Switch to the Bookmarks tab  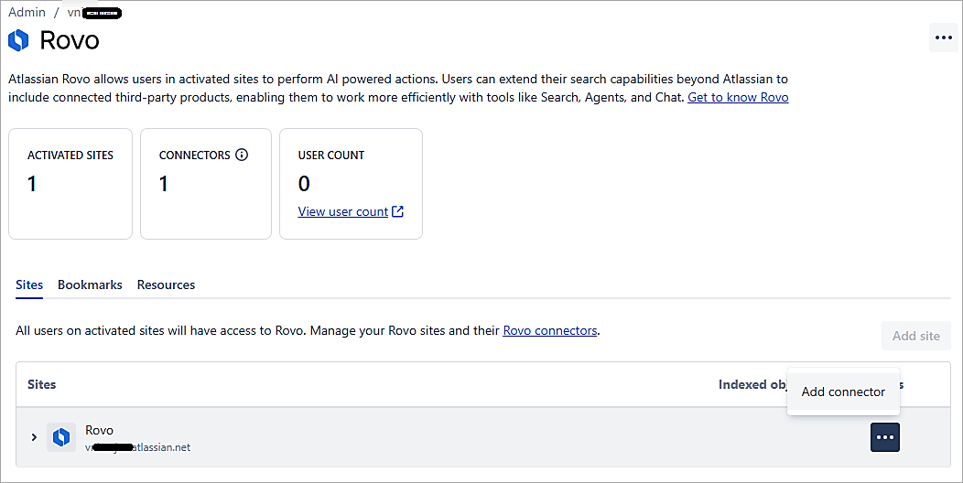(90, 284)
